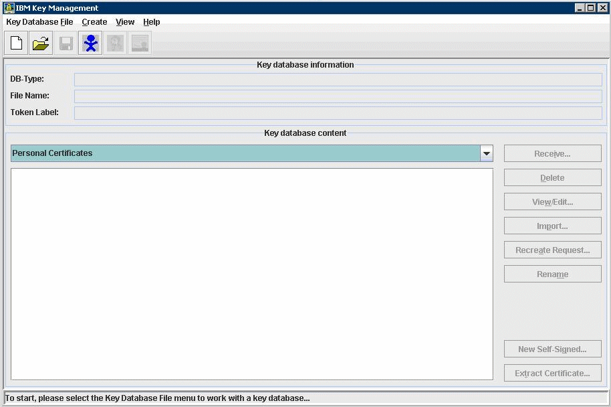Viewport: 611px width, 407px height.
Task: Click the View/Edit... button
Action: pyautogui.click(x=553, y=202)
